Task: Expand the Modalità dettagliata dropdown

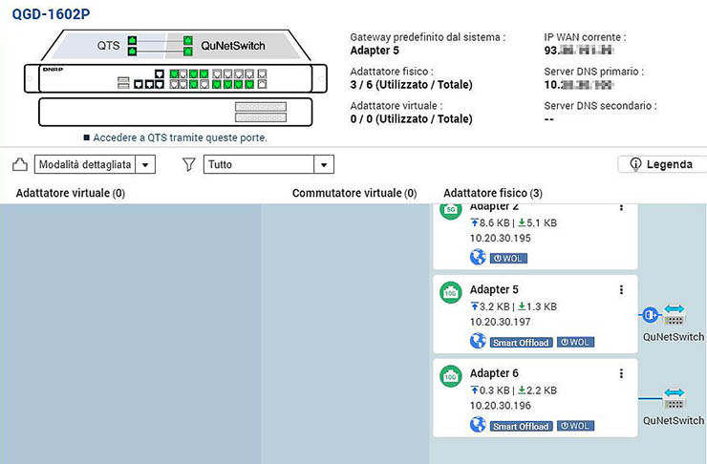Action: tap(145, 164)
